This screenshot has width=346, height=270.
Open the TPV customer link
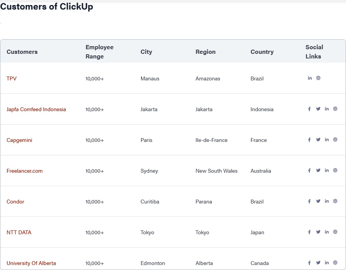[x=12, y=78]
